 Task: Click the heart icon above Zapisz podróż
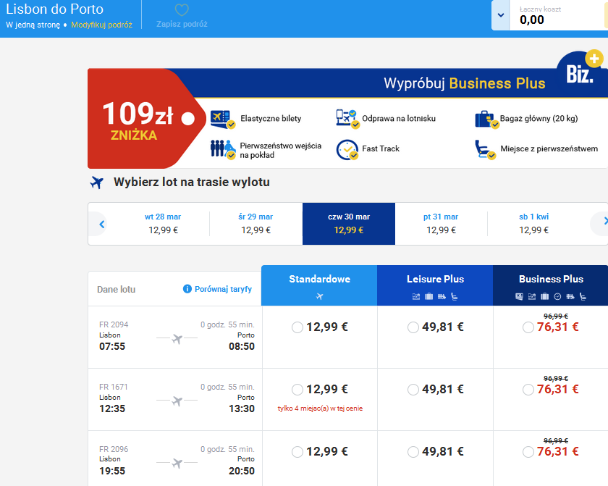pos(182,9)
